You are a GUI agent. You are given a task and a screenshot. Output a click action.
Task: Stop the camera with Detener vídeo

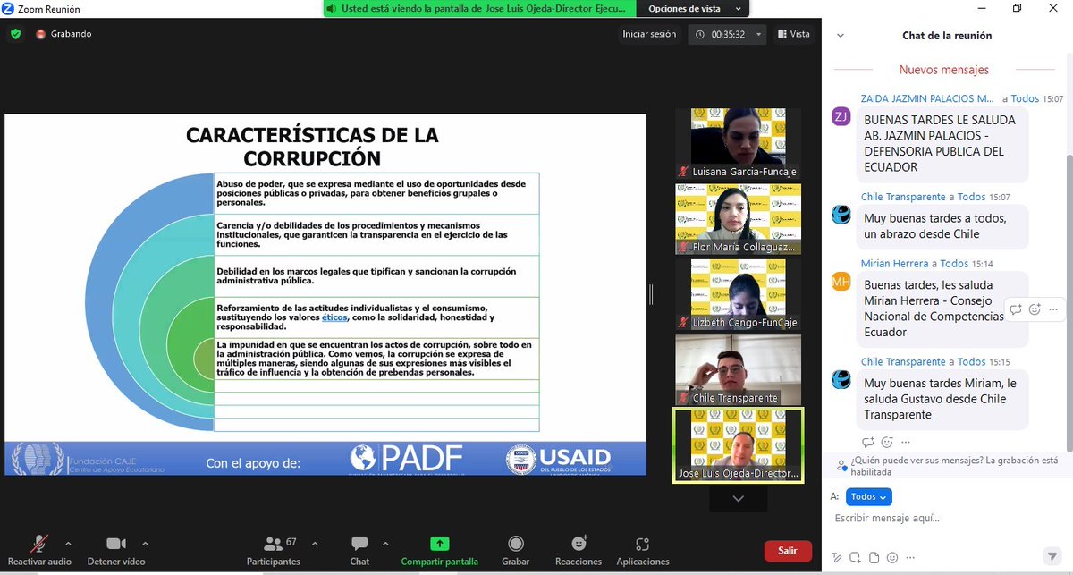(116, 549)
